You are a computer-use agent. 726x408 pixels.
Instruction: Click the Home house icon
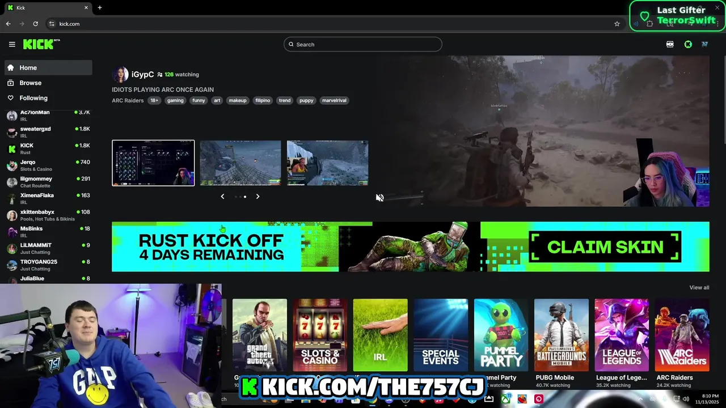pos(11,67)
